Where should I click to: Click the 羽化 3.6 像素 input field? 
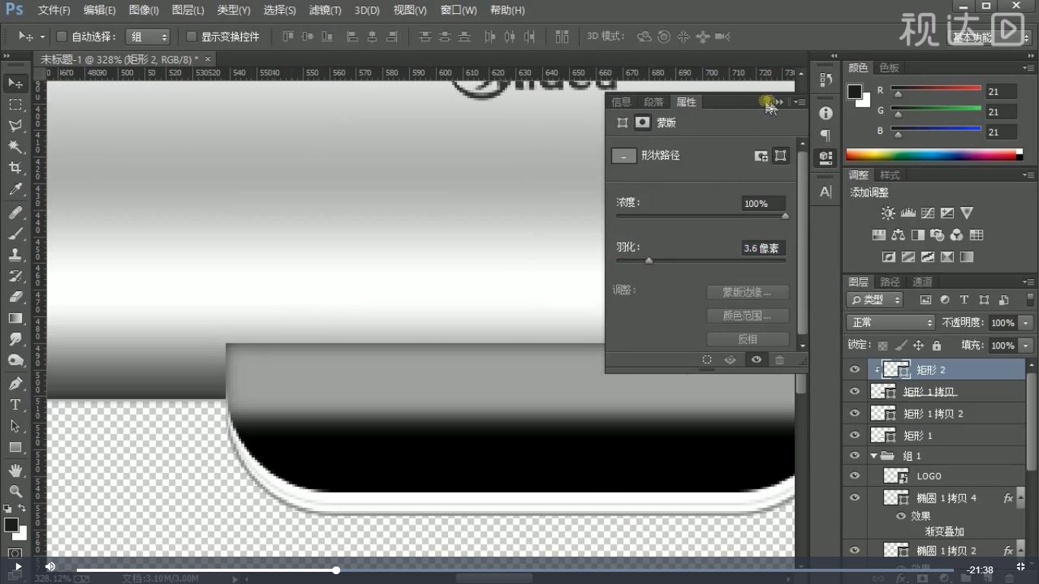pos(763,248)
